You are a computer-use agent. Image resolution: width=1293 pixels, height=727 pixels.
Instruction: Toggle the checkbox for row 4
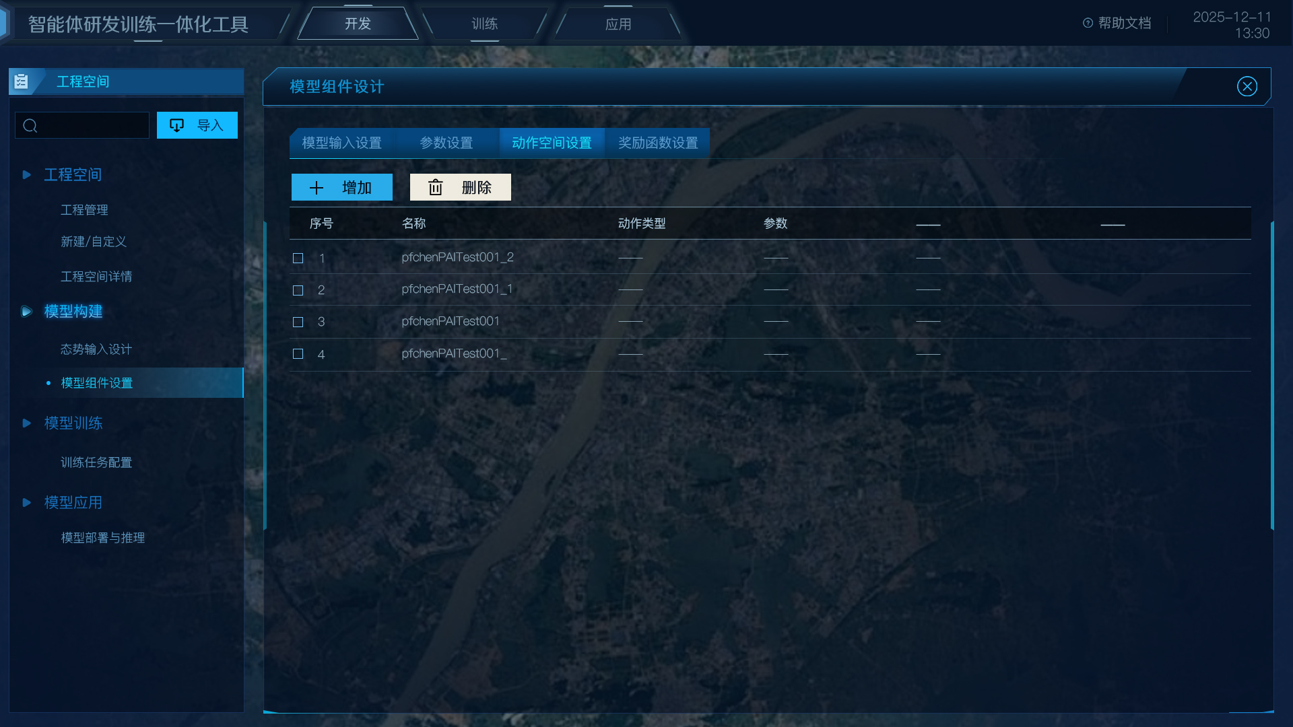[x=298, y=354]
